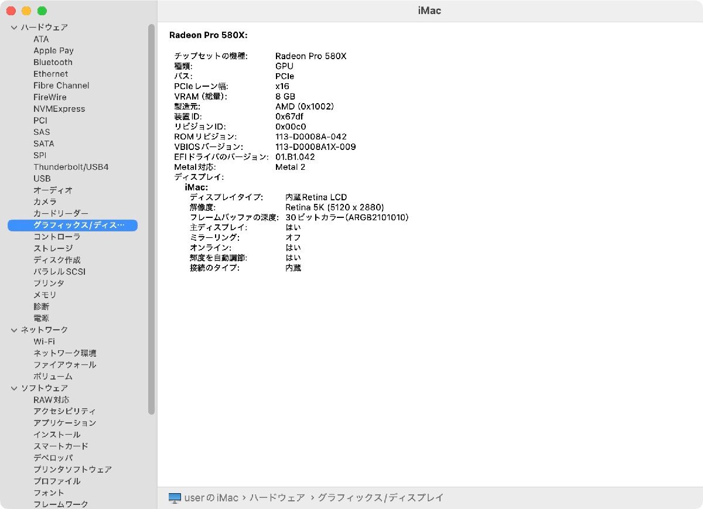Collapse the ソフトウェア section
This screenshot has height=509, width=703.
[15, 388]
